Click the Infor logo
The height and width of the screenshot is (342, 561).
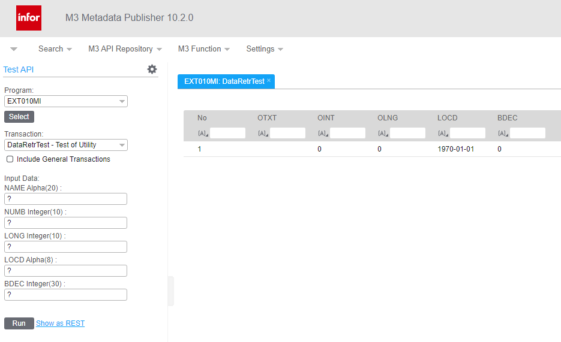(29, 18)
